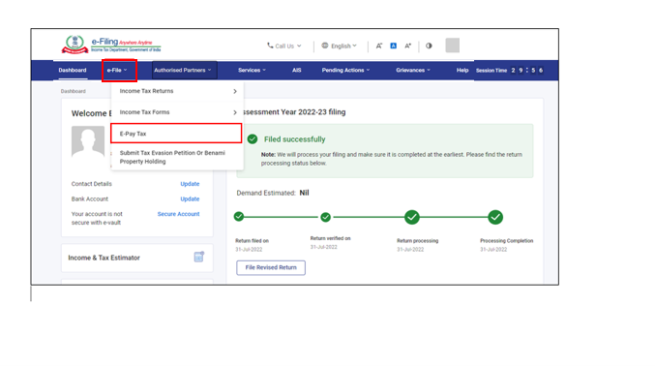The height and width of the screenshot is (366, 655).
Task: Click the Income & Tax Estimator label
Action: click(x=104, y=258)
